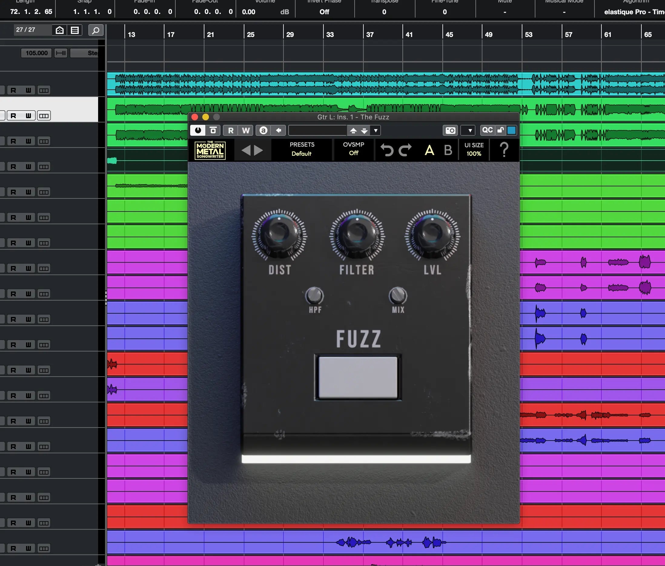The image size is (665, 566).
Task: Open the plugin preset management dropdown arrow
Action: [x=376, y=130]
